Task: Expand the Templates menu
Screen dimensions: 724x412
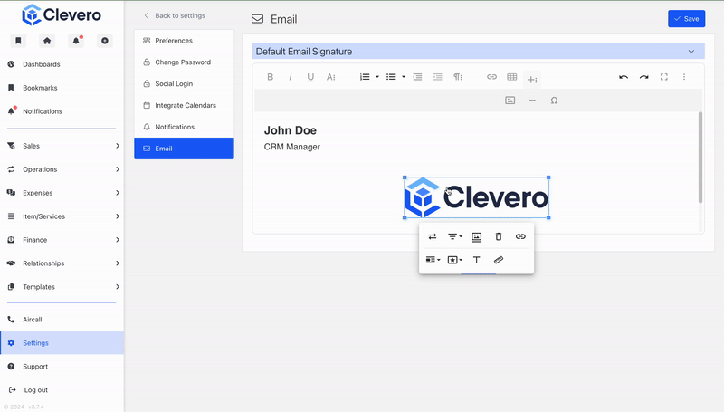Action: pyautogui.click(x=62, y=287)
